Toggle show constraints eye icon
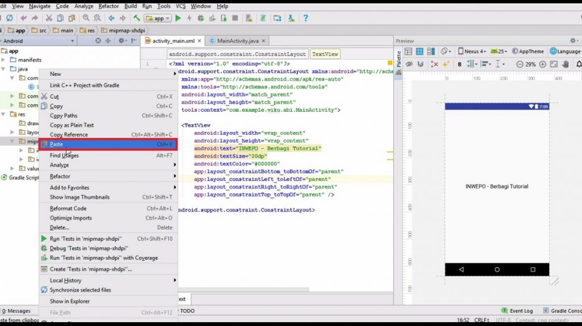The width and height of the screenshot is (582, 326). [408, 64]
